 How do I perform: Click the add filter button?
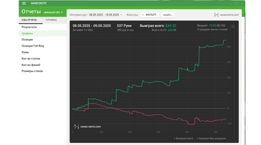click(150, 15)
